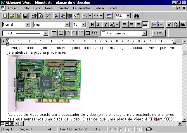Undo the last action
This screenshot has width=187, height=133.
85,16
